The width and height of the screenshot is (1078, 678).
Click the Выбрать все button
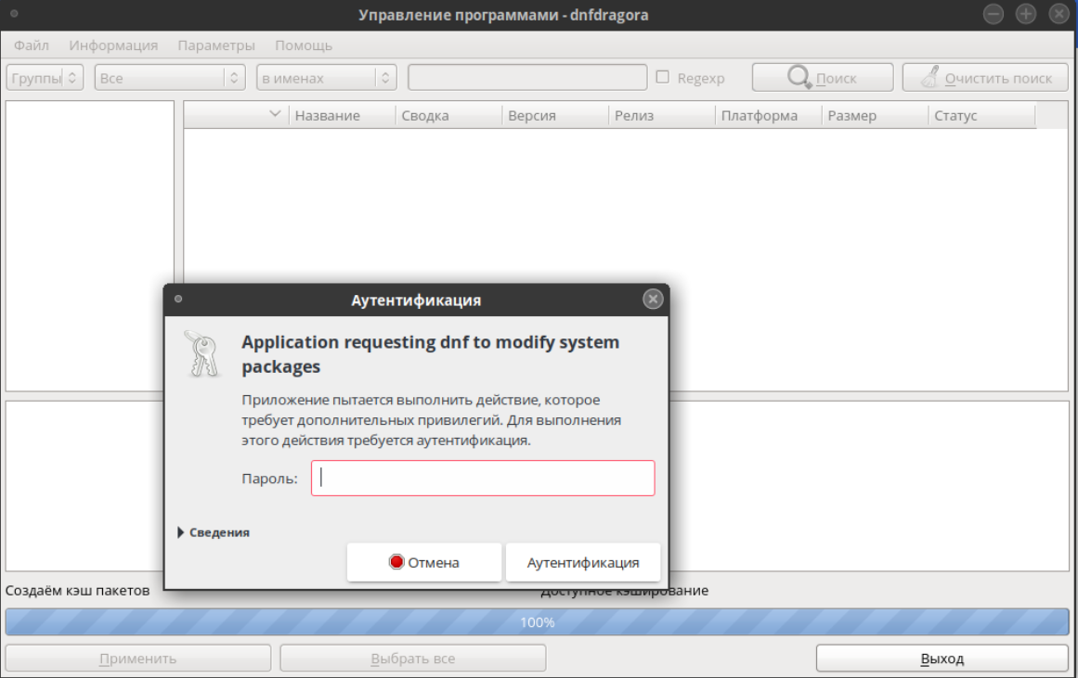[x=412, y=659]
